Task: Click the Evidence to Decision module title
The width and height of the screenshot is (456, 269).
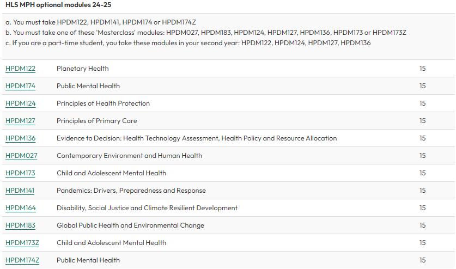Action: [x=197, y=138]
